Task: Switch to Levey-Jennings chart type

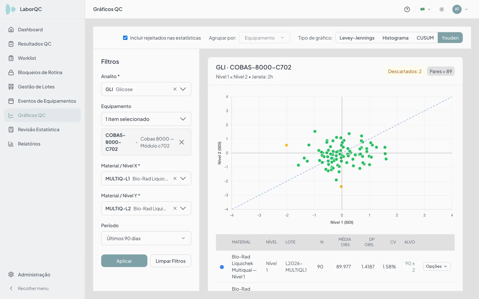Action: tap(357, 38)
